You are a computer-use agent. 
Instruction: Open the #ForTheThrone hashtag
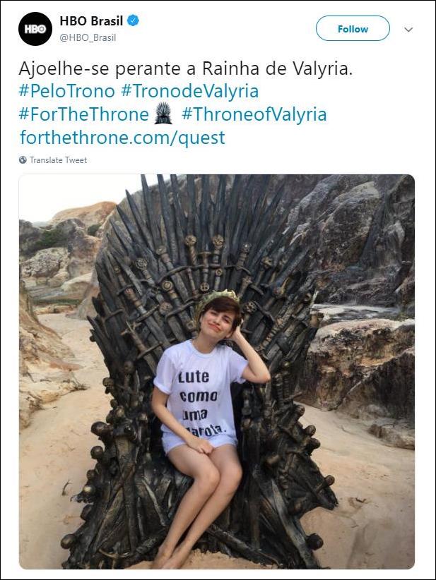point(84,114)
